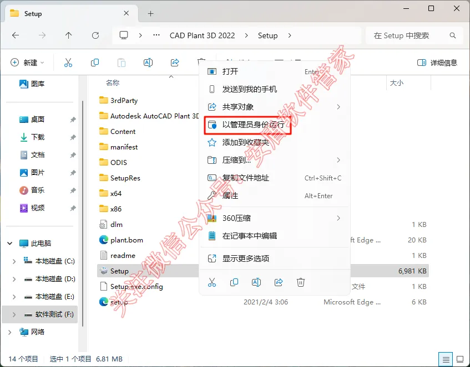Toggle the 详细信息 details pane
This screenshot has height=367, width=470.
coord(437,63)
